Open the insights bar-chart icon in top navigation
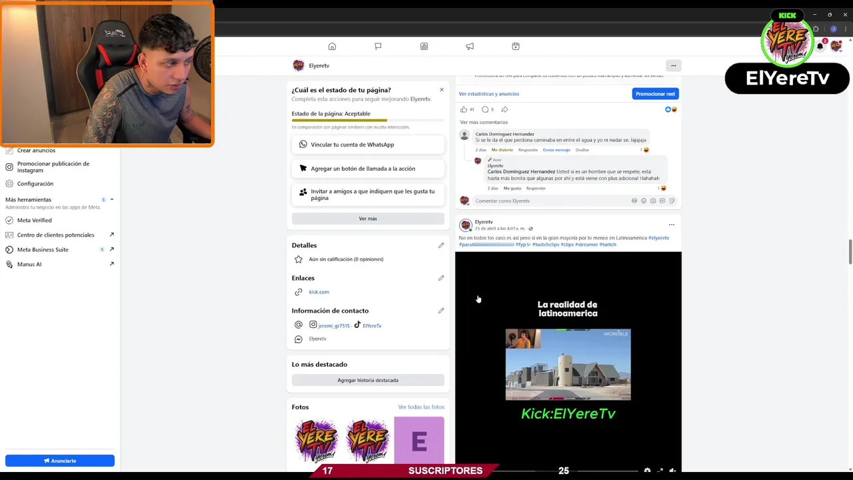The height and width of the screenshot is (480, 853). click(x=424, y=46)
